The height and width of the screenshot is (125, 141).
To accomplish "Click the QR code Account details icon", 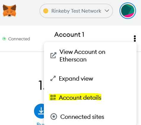I will [53, 97].
